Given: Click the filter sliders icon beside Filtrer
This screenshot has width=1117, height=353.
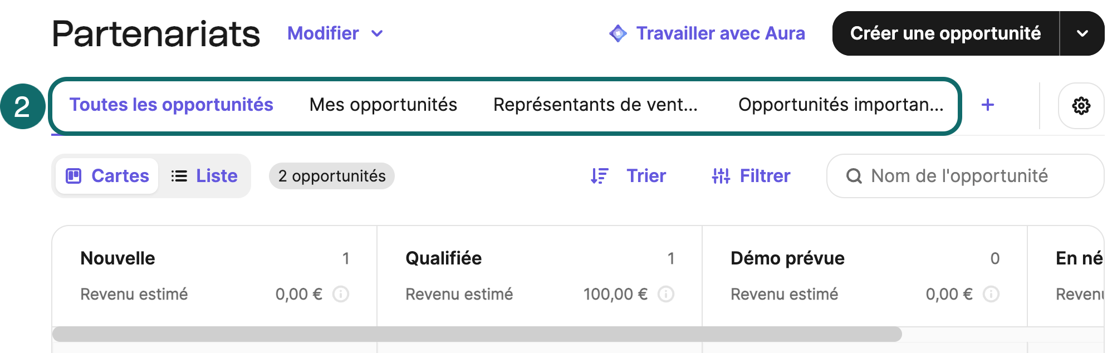Looking at the screenshot, I should tap(721, 176).
